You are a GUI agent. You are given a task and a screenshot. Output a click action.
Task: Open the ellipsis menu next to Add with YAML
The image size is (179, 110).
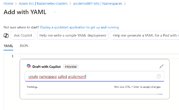55,12
